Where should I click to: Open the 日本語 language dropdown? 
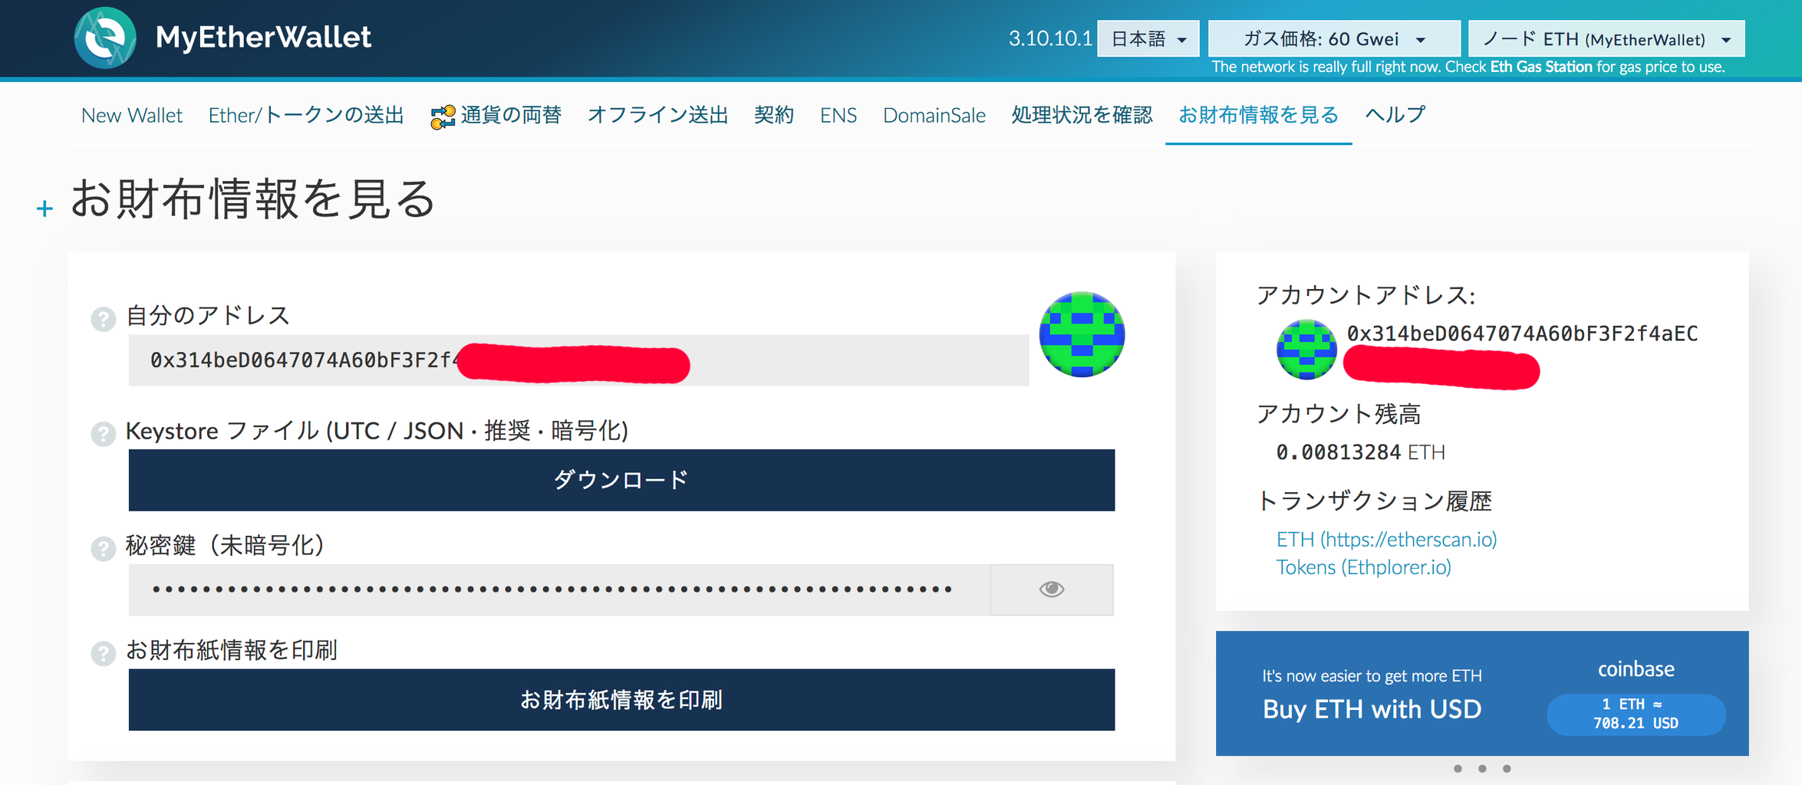pos(1148,38)
